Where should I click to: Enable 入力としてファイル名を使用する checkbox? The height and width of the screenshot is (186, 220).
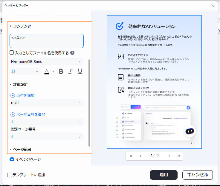pyautogui.click(x=12, y=53)
